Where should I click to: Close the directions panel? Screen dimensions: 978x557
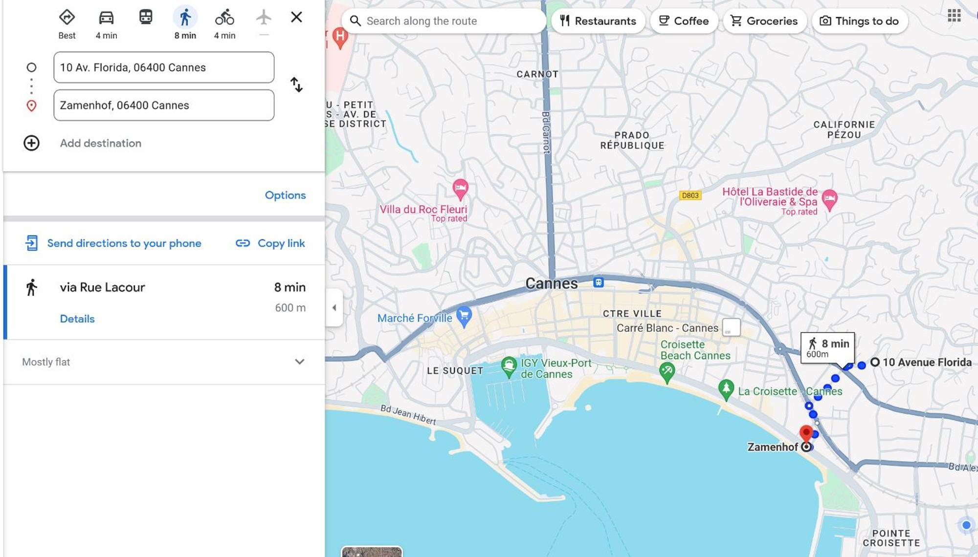click(x=296, y=17)
